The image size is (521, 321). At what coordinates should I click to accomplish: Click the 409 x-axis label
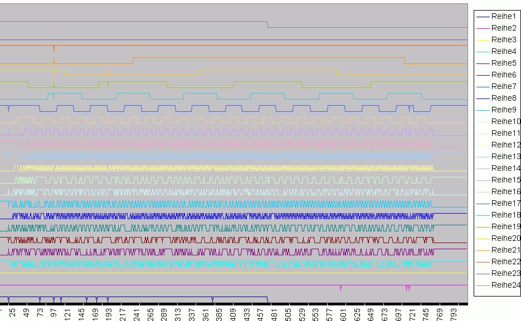click(233, 315)
